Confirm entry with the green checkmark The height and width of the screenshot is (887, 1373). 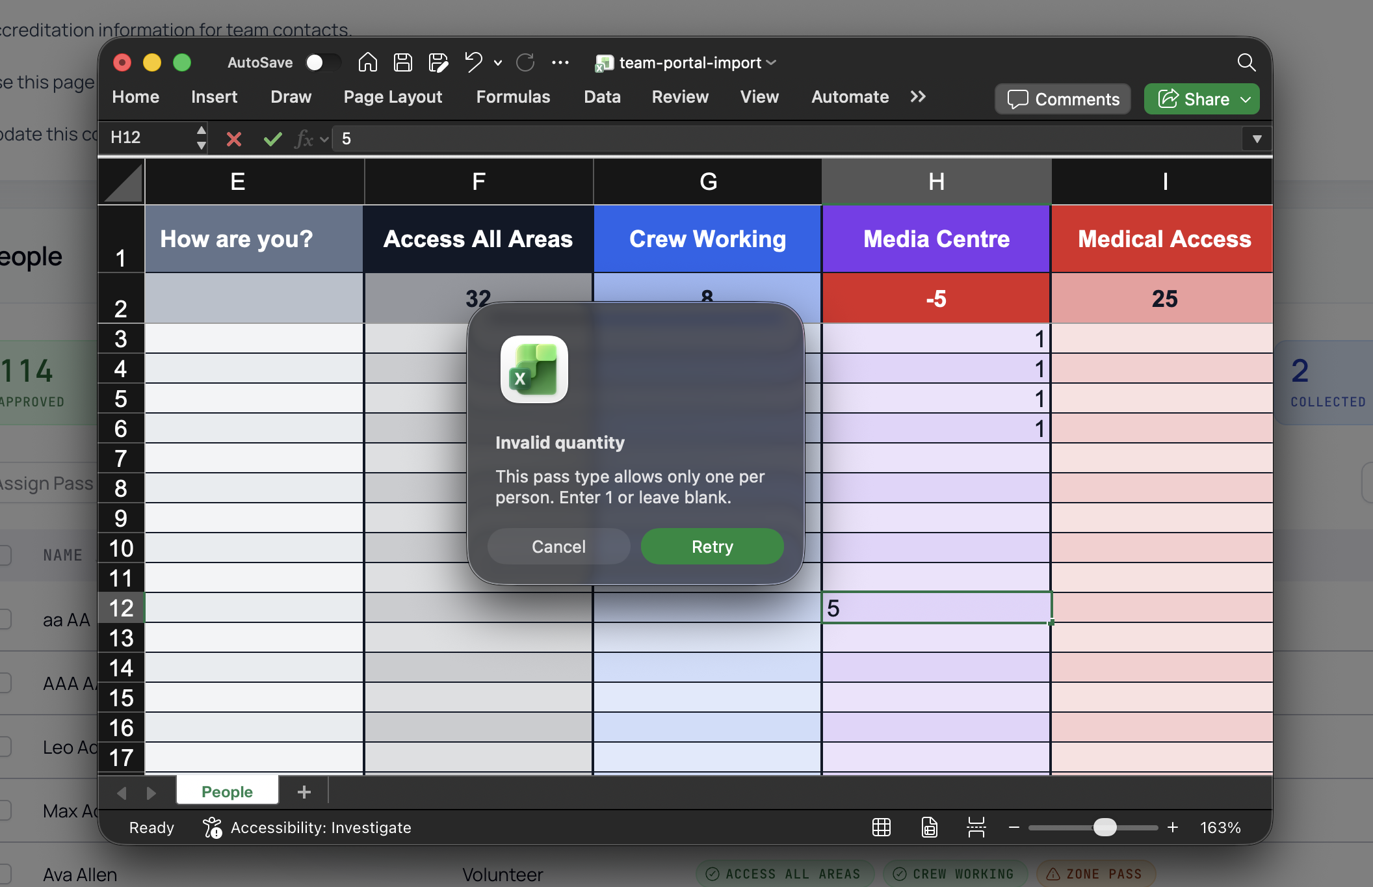coord(273,139)
